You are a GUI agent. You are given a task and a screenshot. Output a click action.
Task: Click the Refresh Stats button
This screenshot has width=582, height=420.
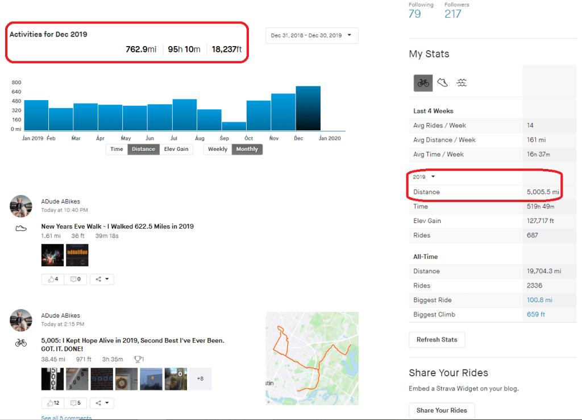tap(436, 340)
